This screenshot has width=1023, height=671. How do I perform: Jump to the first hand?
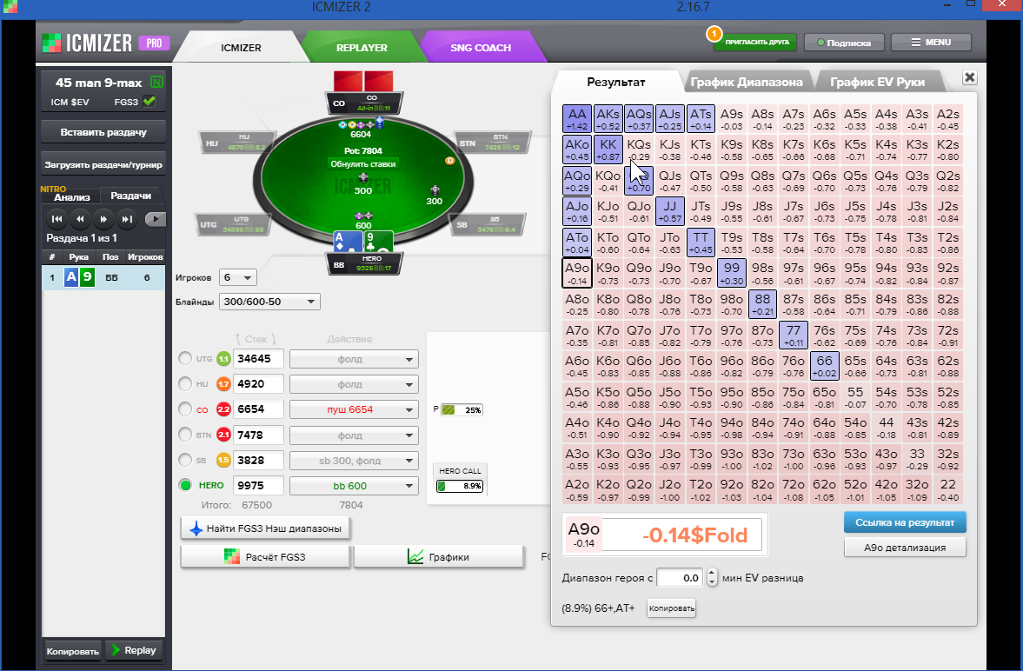(x=56, y=219)
